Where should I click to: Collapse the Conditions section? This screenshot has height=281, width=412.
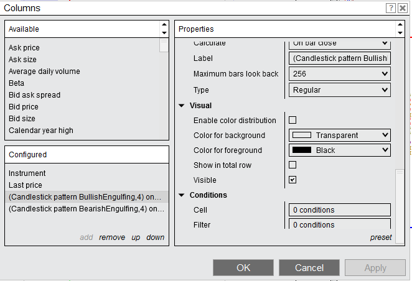[181, 195]
